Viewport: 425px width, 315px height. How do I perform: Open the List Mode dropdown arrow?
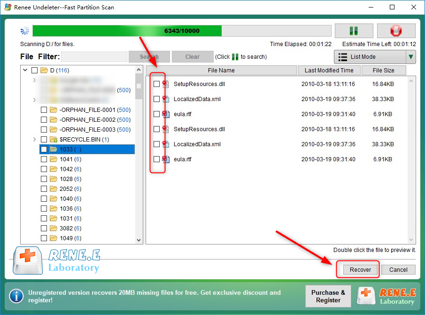(x=411, y=57)
